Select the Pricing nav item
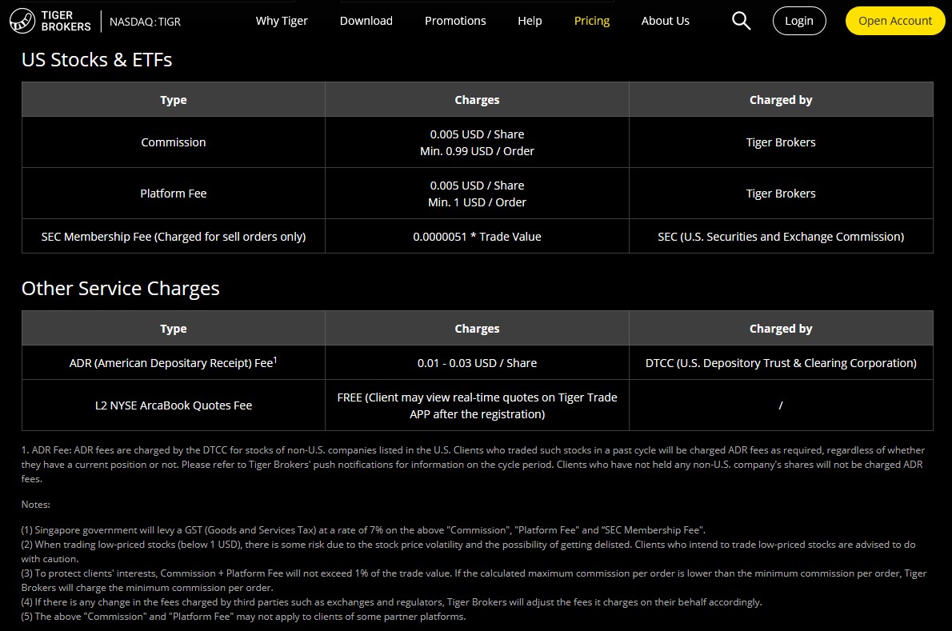Viewport: 952px width, 631px height. (592, 21)
